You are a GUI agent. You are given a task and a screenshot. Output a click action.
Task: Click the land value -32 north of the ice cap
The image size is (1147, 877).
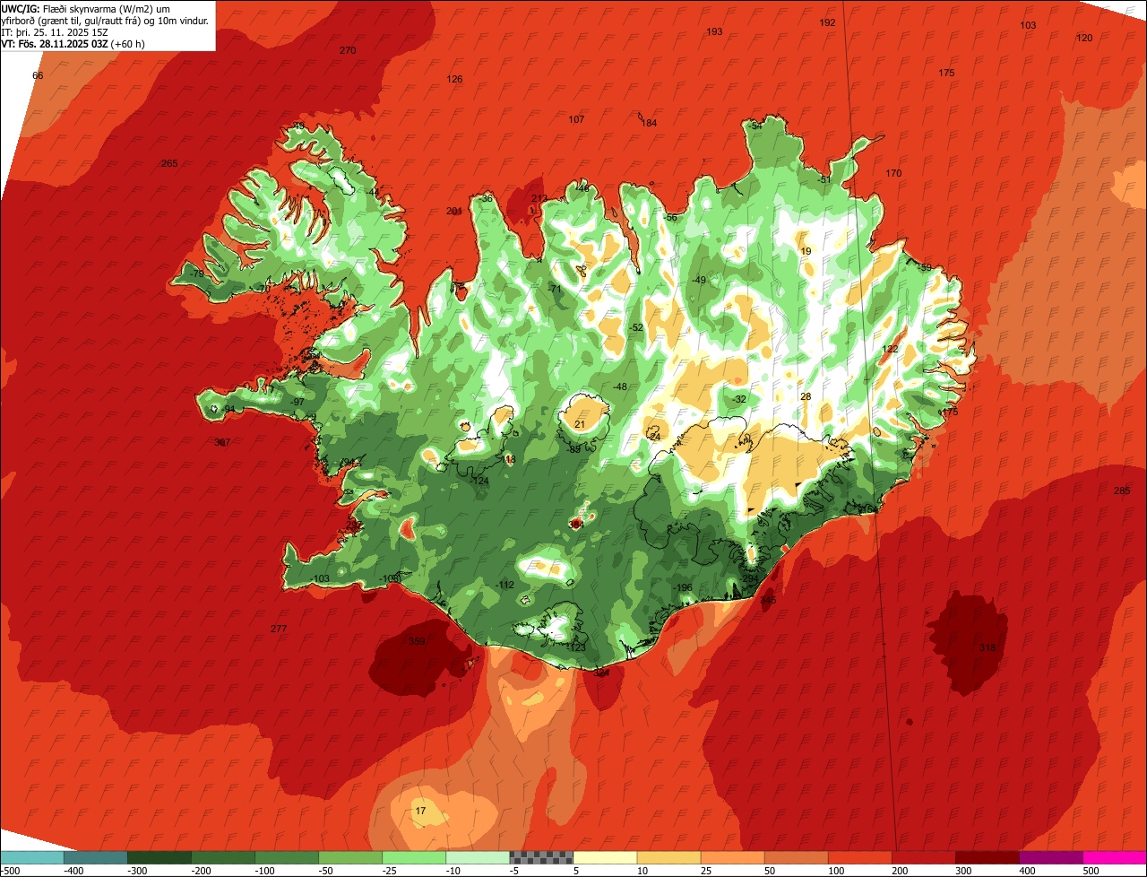coord(738,399)
